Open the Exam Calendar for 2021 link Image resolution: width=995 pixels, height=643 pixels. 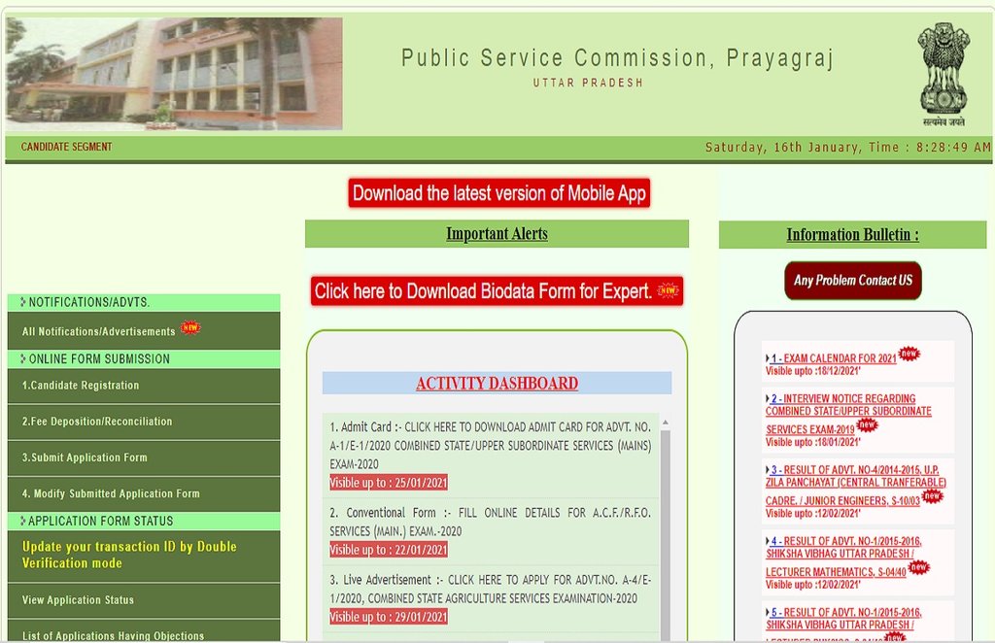click(834, 358)
